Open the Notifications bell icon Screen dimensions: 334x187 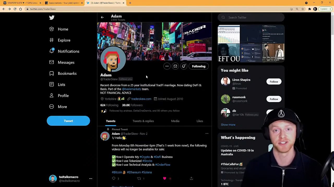point(52,51)
